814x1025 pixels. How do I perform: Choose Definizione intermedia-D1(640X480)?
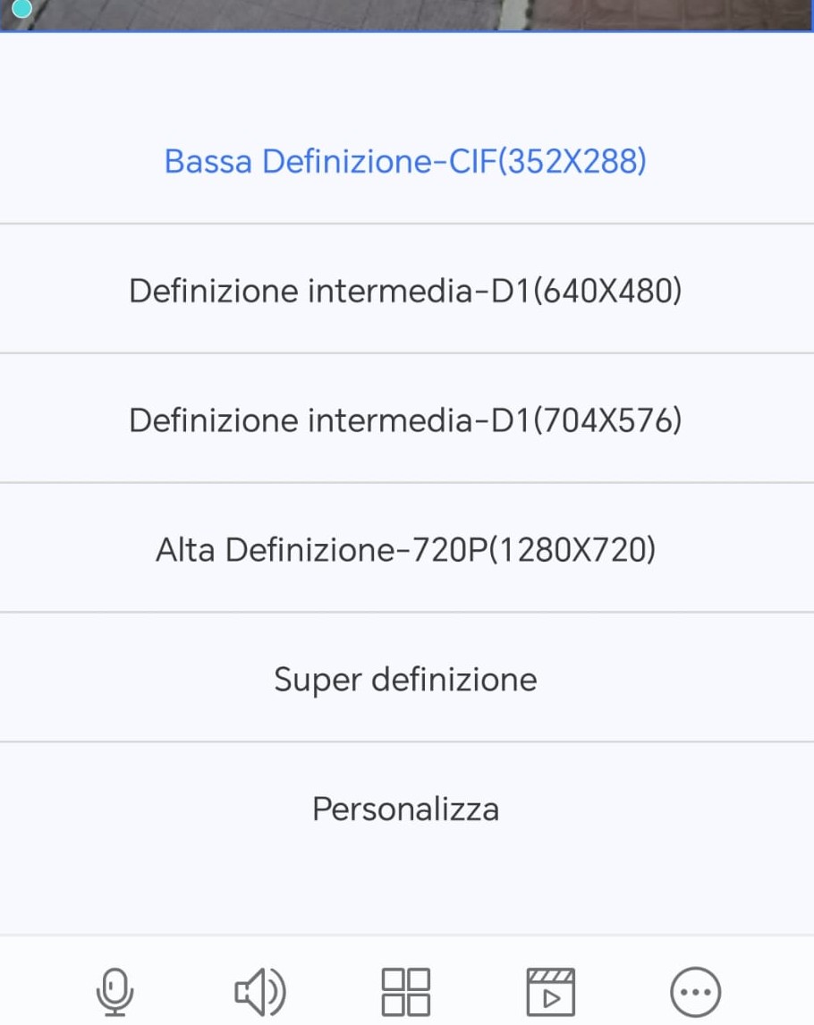pos(405,291)
